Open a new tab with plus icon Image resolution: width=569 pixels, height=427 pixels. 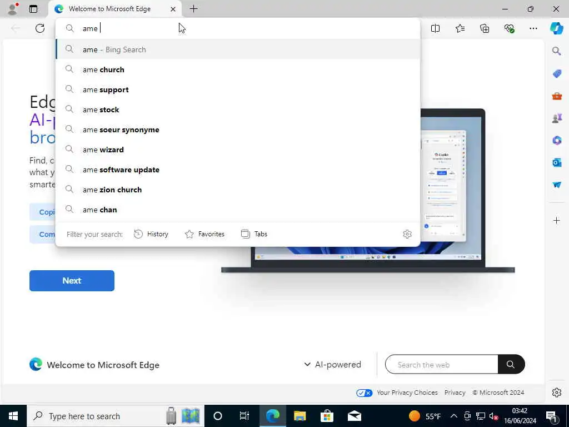194,9
